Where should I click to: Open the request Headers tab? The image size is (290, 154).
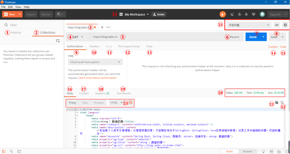95,46
